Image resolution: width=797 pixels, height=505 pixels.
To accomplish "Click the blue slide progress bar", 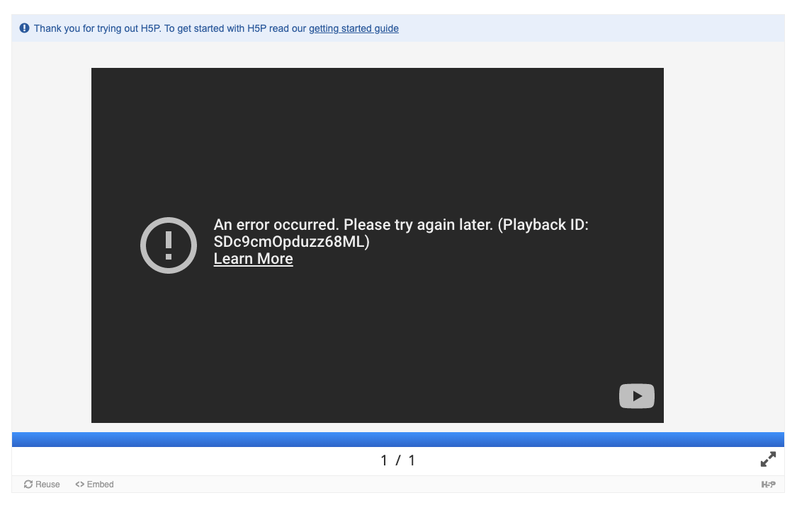I will tap(398, 439).
